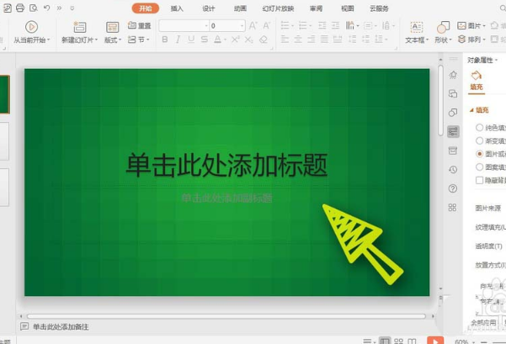Click the print icon in quick access toolbar

coord(20,8)
